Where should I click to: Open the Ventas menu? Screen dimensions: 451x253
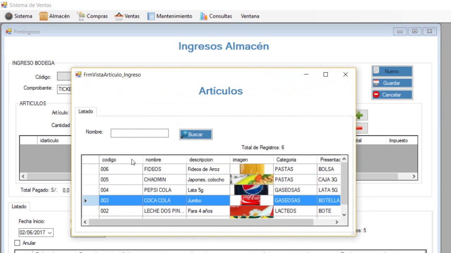click(x=127, y=16)
